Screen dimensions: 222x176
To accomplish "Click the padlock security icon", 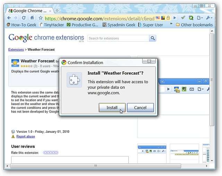I will 168,18.
